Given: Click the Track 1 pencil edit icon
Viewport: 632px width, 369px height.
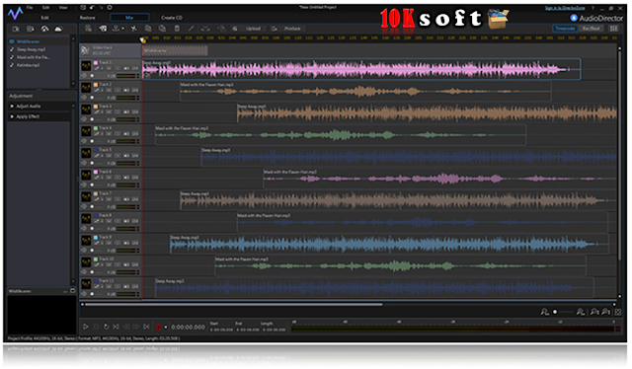Looking at the screenshot, I should (97, 68).
